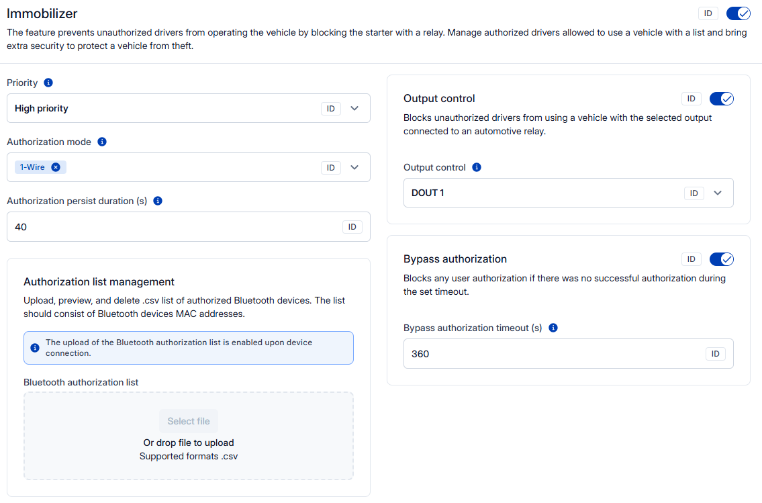The height and width of the screenshot is (503, 762).
Task: Click the Authorization mode info icon
Action: tap(102, 142)
